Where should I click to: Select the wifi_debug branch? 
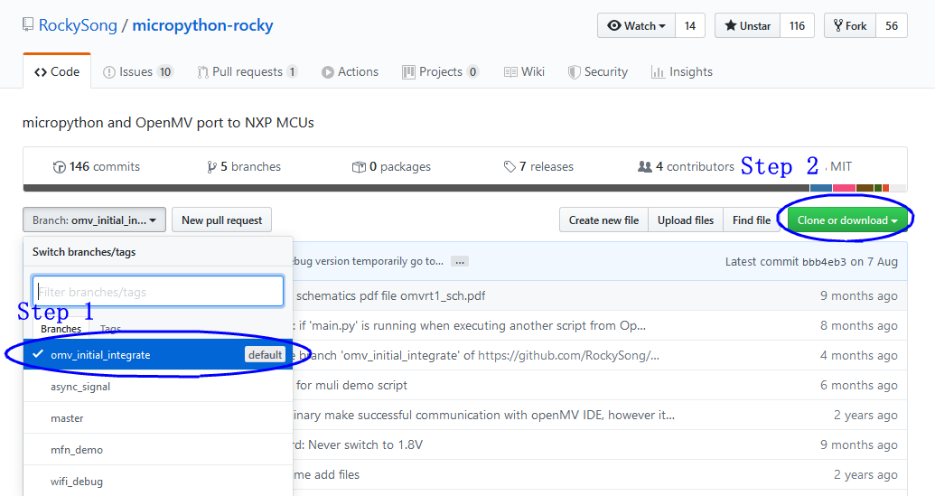[x=158, y=481]
